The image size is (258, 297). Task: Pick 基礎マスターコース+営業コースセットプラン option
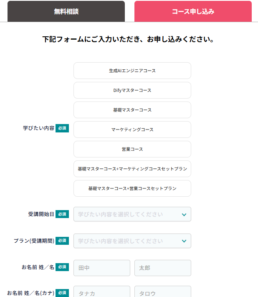pos(132,188)
